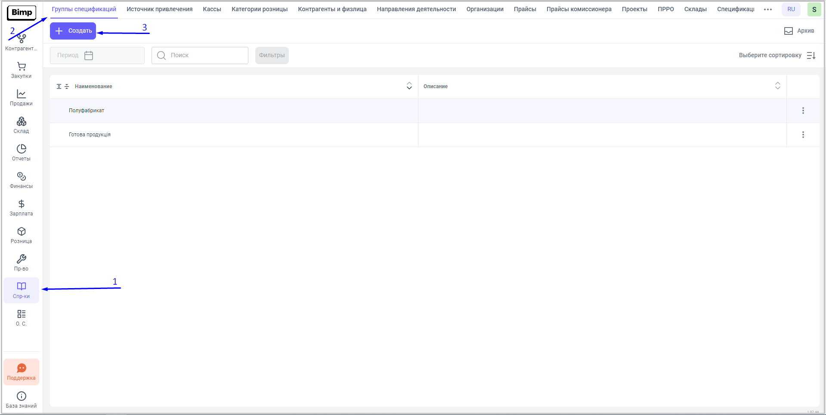Open the Продажи sales chart section
826x415 pixels.
(x=21, y=98)
